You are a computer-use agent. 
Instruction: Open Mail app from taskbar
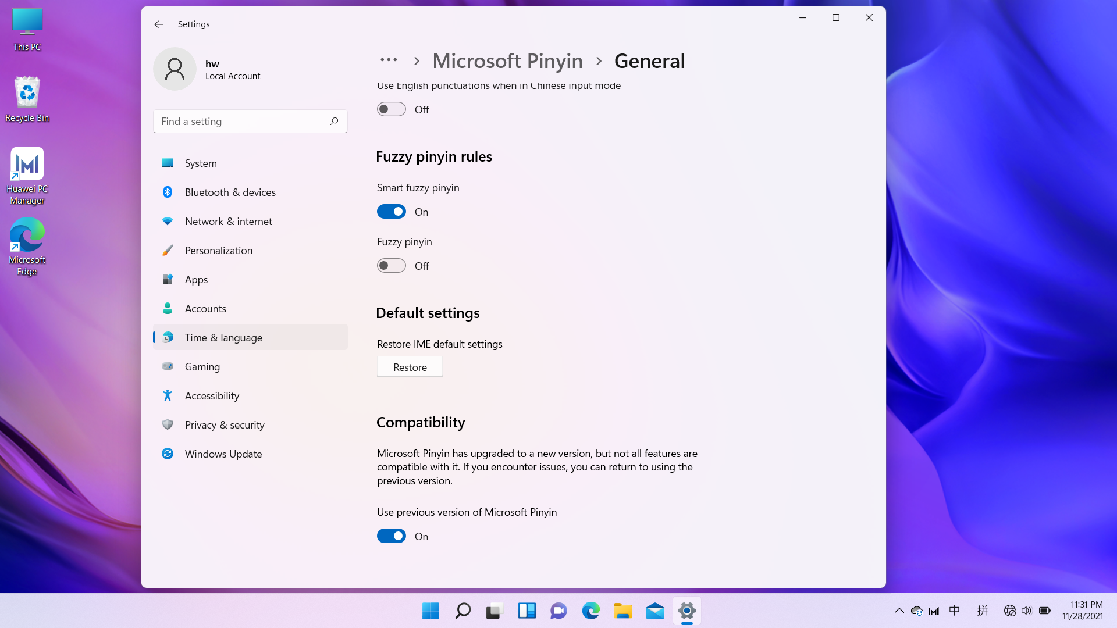[x=654, y=611]
